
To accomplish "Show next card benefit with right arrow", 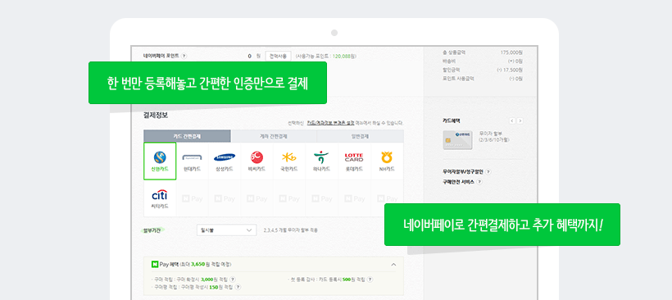I will 520,120.
